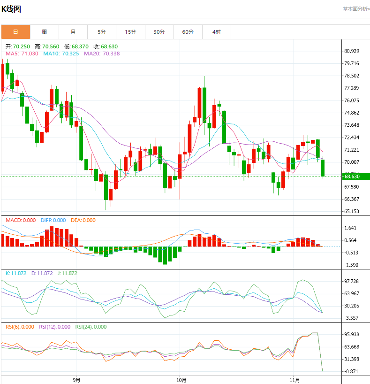Click the green 68.630 current price tag
This screenshot has width=370, height=384.
tap(356, 177)
